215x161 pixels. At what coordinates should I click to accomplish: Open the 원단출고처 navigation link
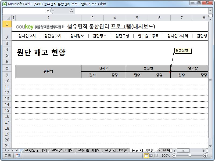pos(53,36)
